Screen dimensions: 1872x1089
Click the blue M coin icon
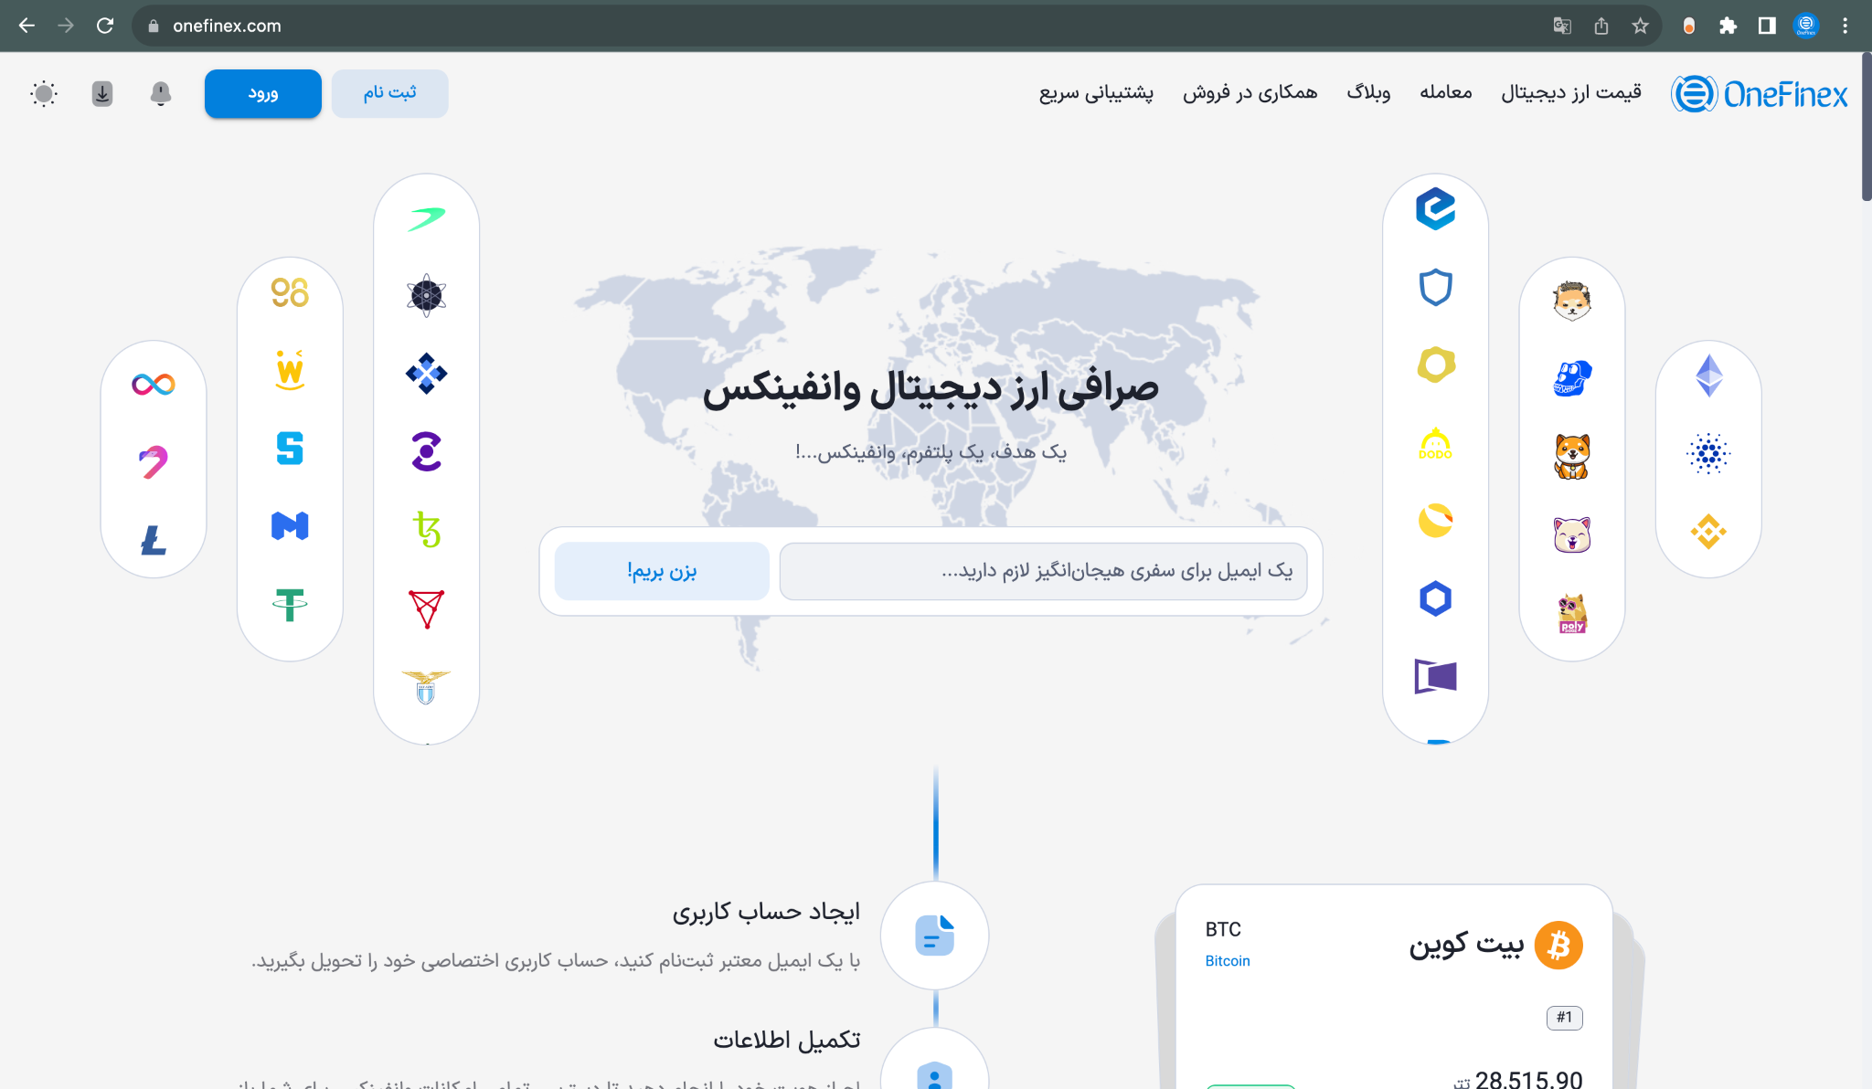click(x=290, y=526)
